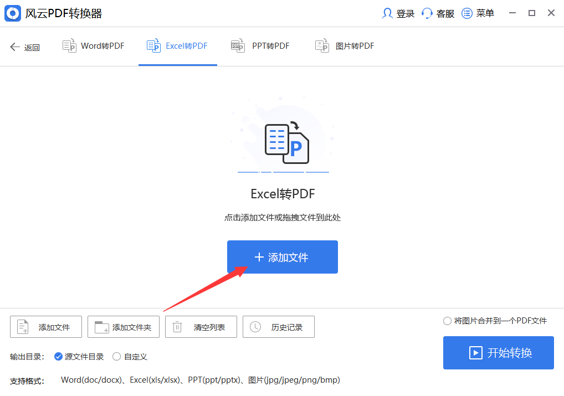Close the 风云PDF转换器 window
Viewport: 564px width, 396px height.
click(551, 13)
